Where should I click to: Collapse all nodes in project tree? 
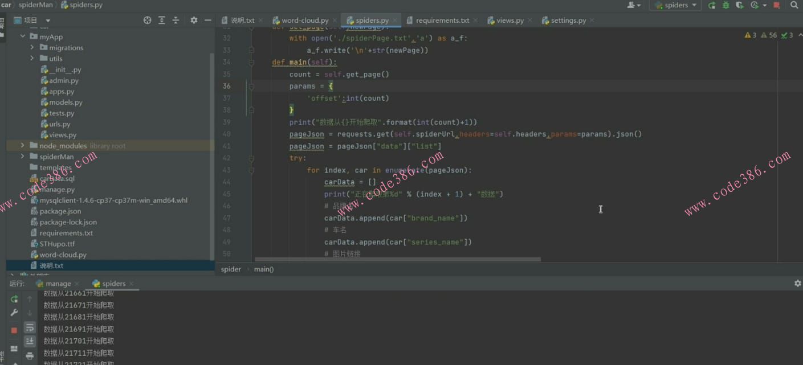tap(176, 20)
